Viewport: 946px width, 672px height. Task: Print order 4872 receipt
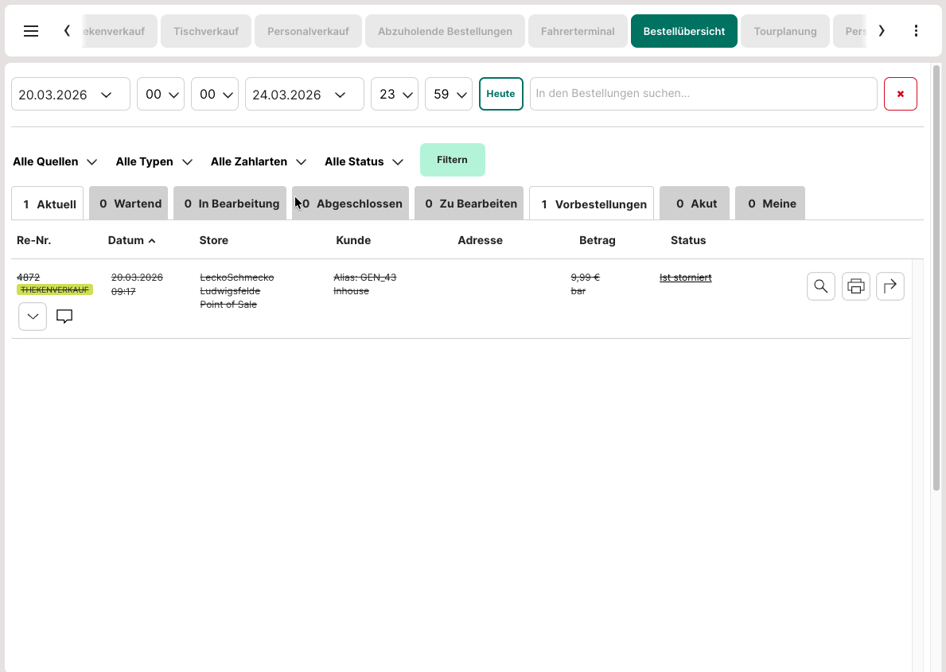coord(855,286)
